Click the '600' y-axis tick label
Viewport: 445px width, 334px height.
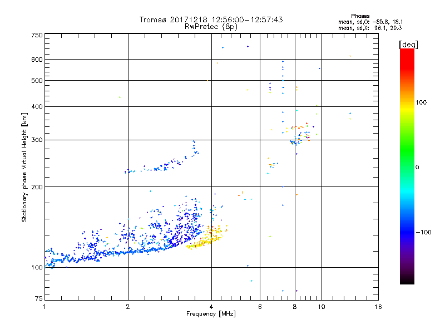[37, 60]
